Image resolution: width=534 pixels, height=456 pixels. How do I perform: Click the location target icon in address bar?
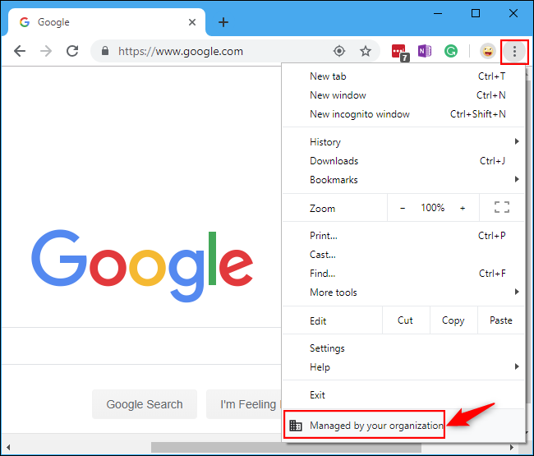pyautogui.click(x=339, y=51)
